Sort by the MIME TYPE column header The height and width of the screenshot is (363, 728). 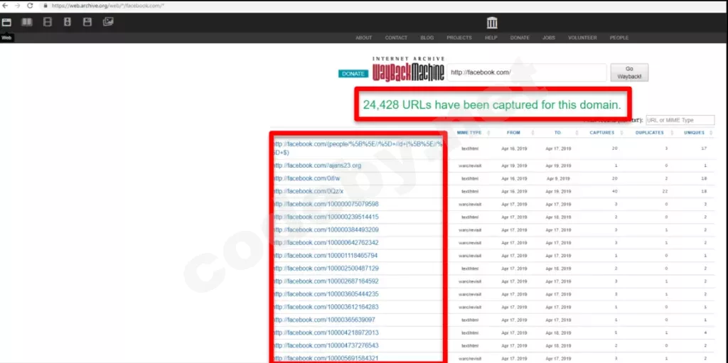tap(469, 133)
